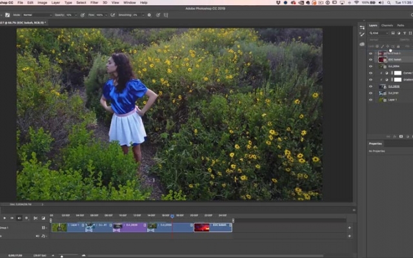This screenshot has height=258, width=413.
Task: Hide the DJI_0181 layer
Action: click(x=370, y=93)
